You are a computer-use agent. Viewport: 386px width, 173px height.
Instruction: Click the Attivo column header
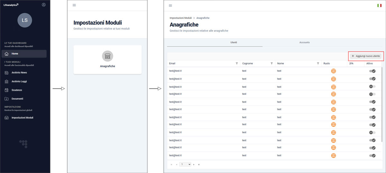370,63
